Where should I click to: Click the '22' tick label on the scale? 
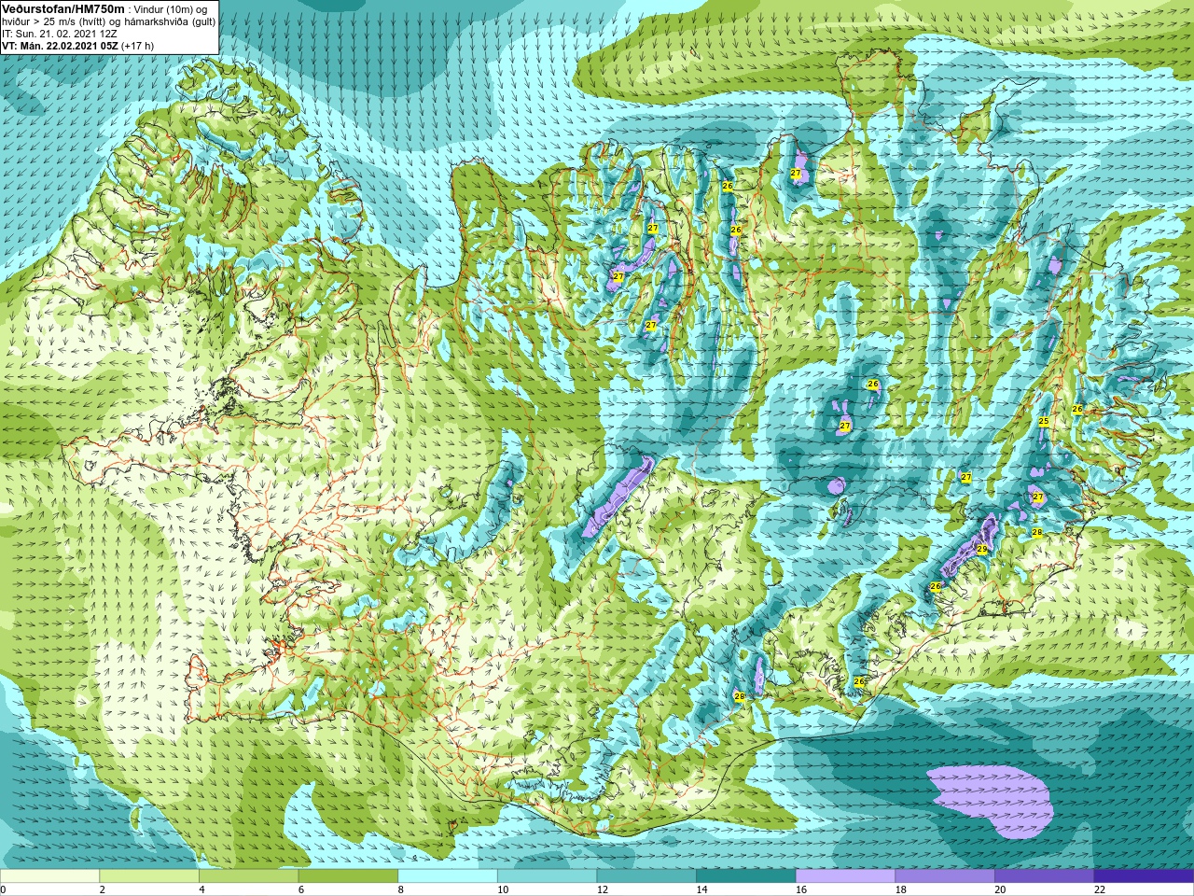[x=1100, y=889]
